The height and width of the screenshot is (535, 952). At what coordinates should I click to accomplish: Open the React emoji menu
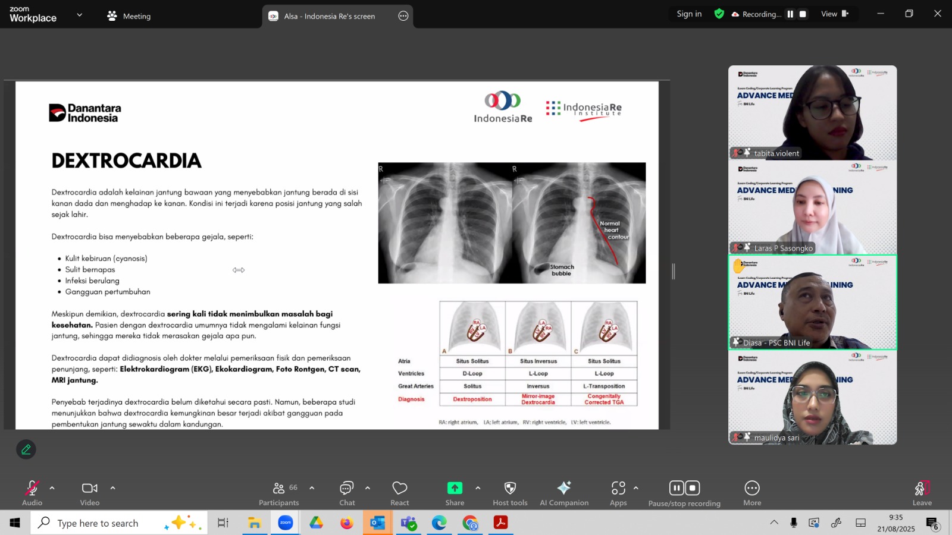coord(399,493)
